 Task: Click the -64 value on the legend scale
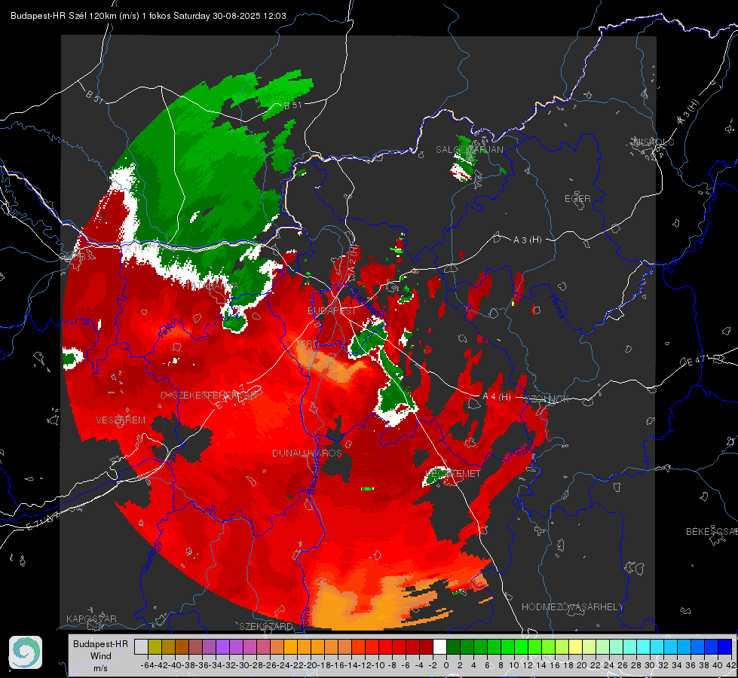pyautogui.click(x=147, y=665)
